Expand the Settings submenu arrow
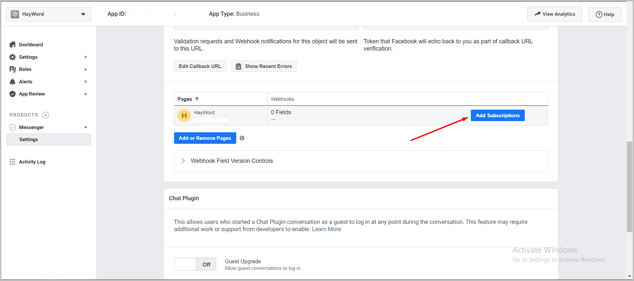 coord(86,57)
